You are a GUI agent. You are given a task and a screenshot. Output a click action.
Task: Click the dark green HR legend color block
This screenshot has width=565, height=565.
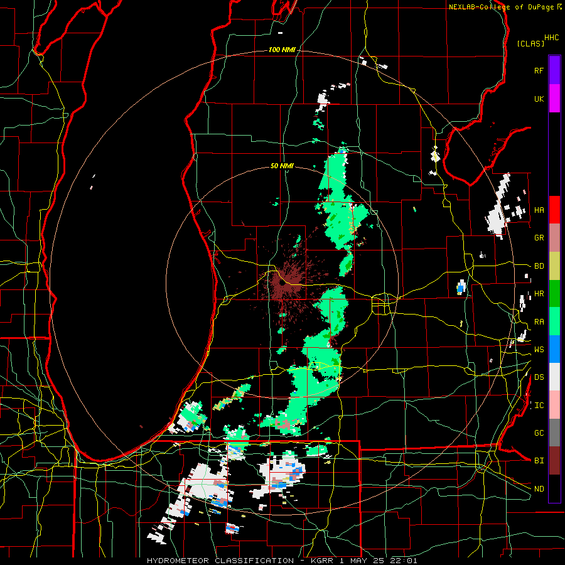(x=554, y=294)
